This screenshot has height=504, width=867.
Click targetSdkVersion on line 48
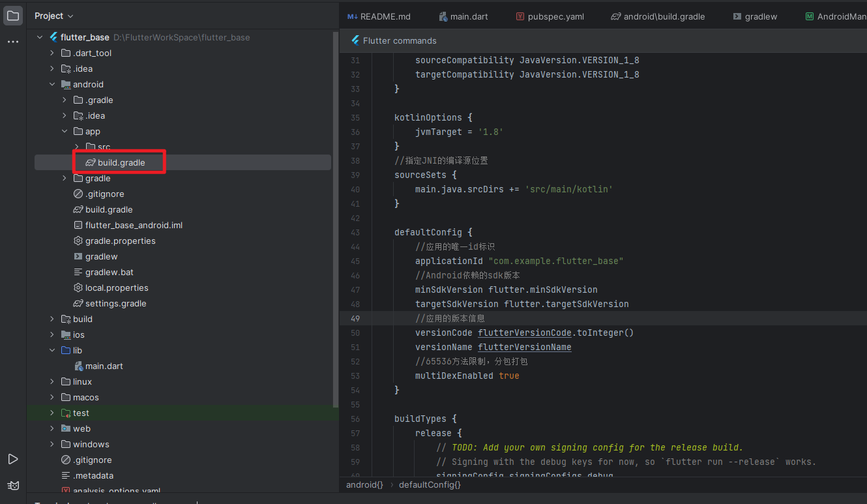point(457,304)
